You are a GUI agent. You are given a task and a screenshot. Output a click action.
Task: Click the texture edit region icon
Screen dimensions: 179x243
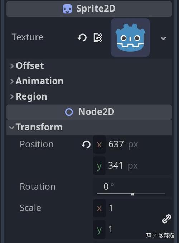point(98,37)
